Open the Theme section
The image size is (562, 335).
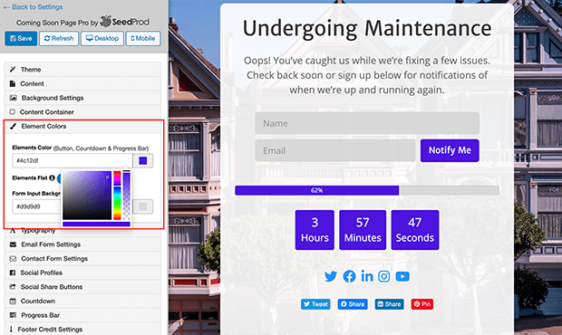82,70
